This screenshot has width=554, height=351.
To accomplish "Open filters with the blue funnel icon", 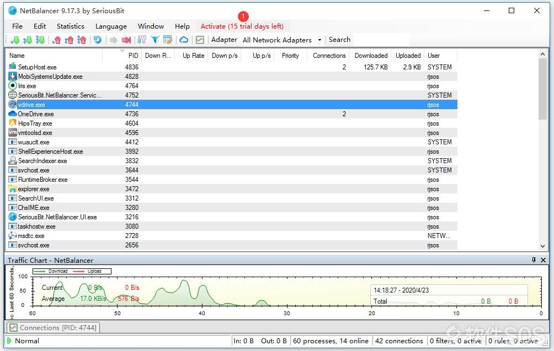I will 155,40.
